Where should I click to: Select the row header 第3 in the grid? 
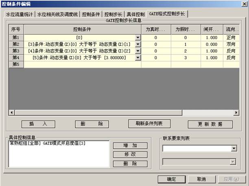click(x=16, y=51)
